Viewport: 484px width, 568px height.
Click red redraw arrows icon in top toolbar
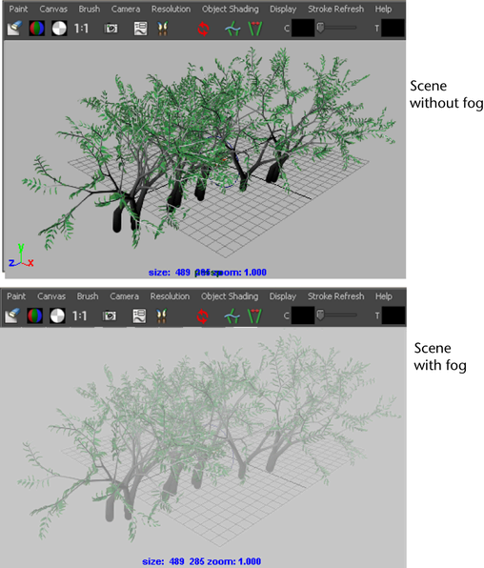tap(203, 29)
